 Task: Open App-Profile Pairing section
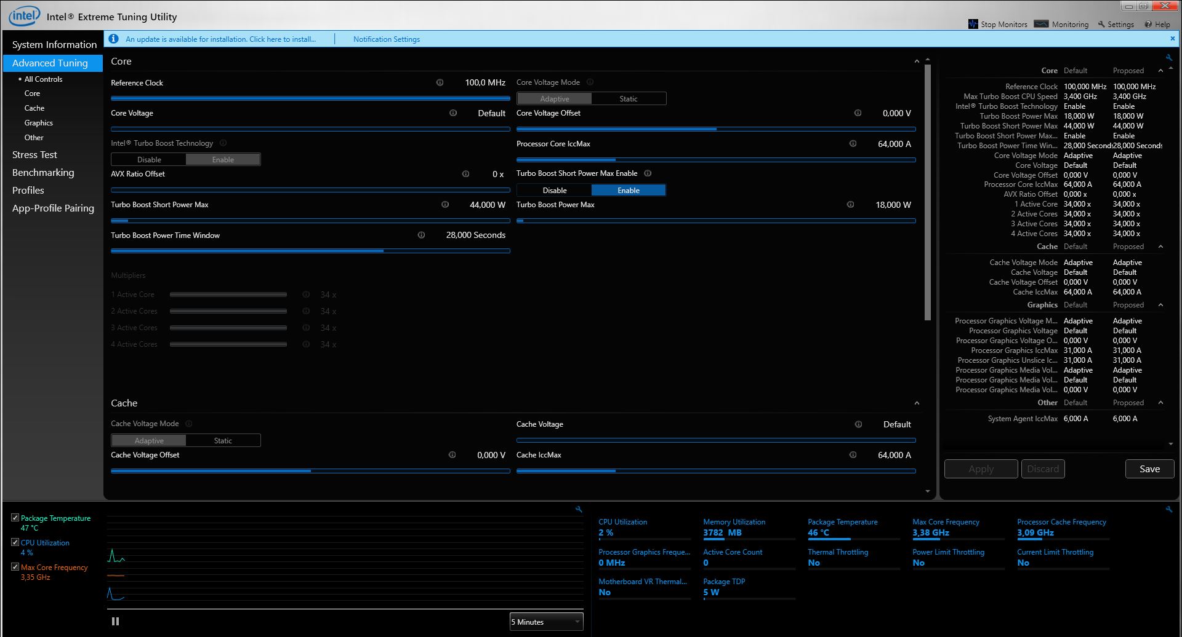pos(53,208)
